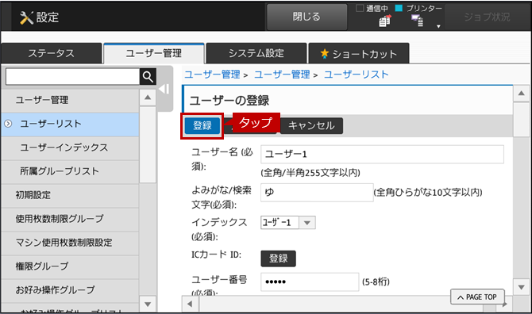Click the star icon on ショートカット tab
This screenshot has width=532, height=314.
coord(325,53)
